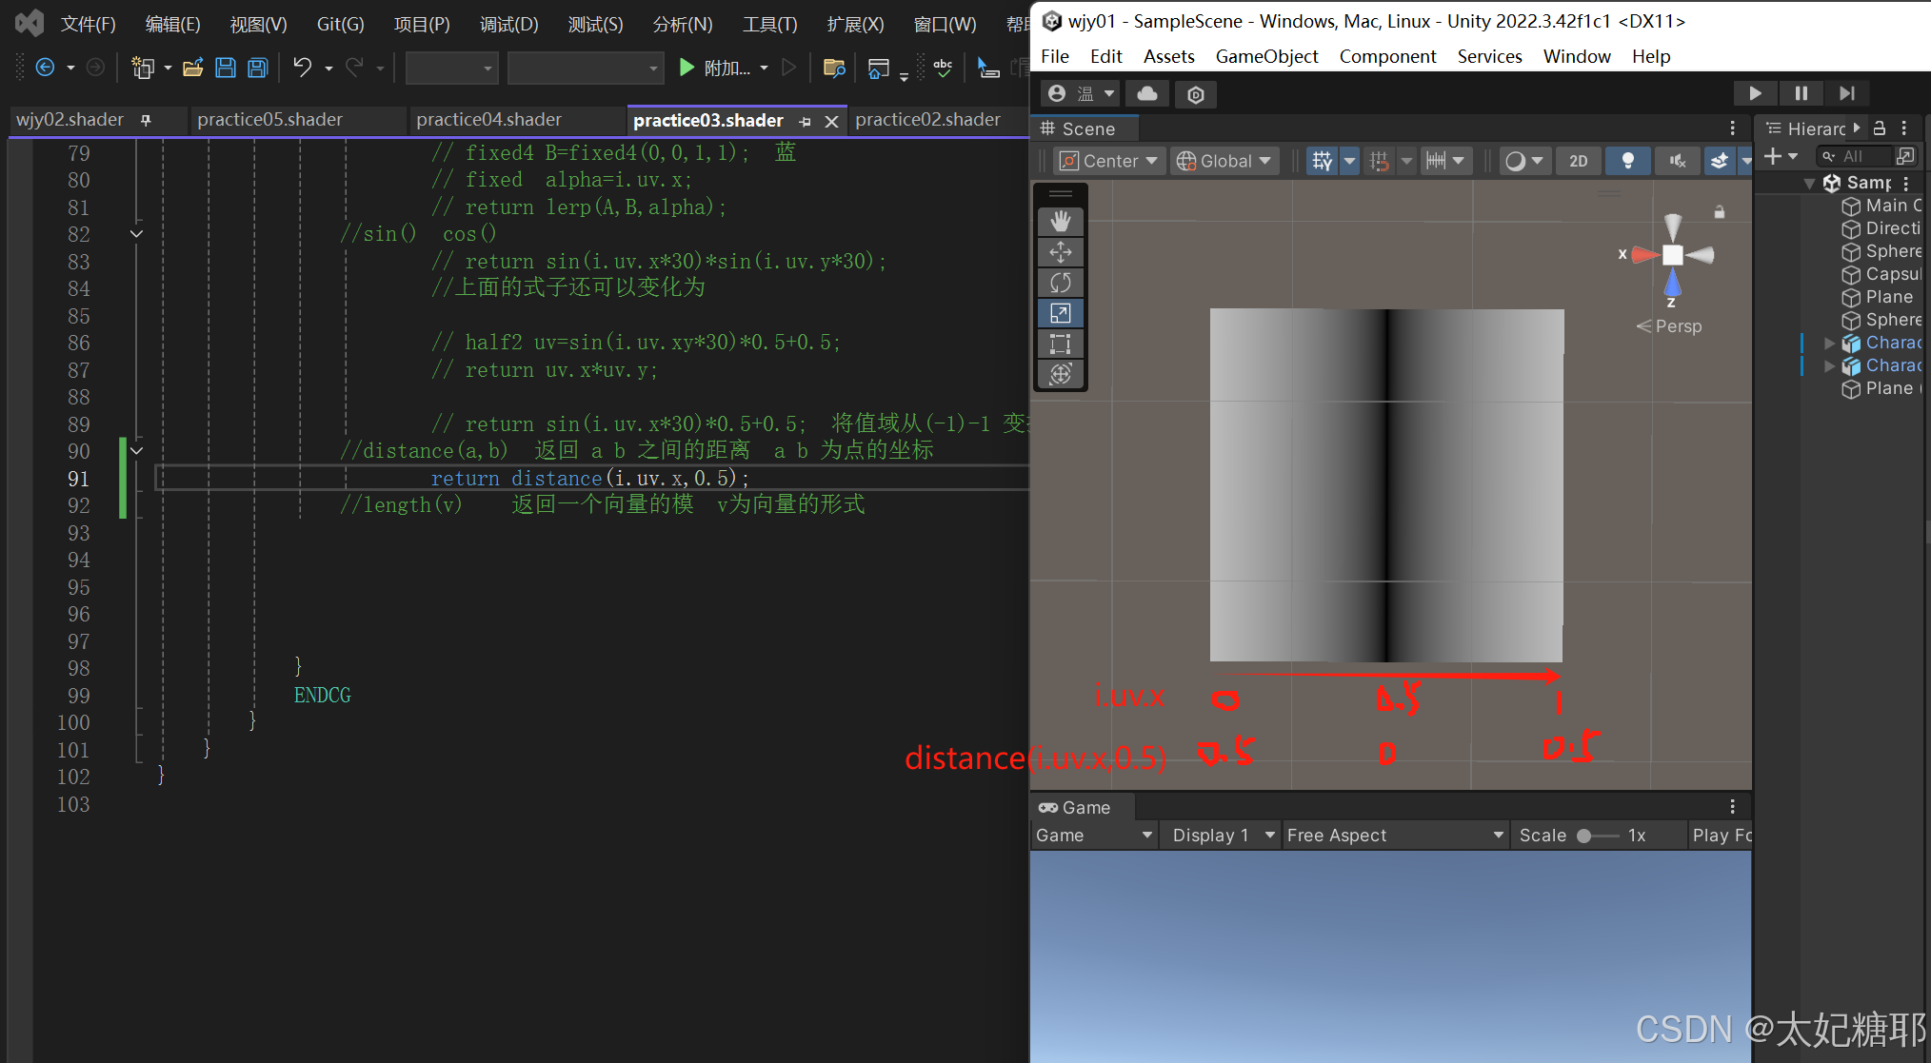
Task: Open the Center pivot dropdown
Action: coord(1109,161)
